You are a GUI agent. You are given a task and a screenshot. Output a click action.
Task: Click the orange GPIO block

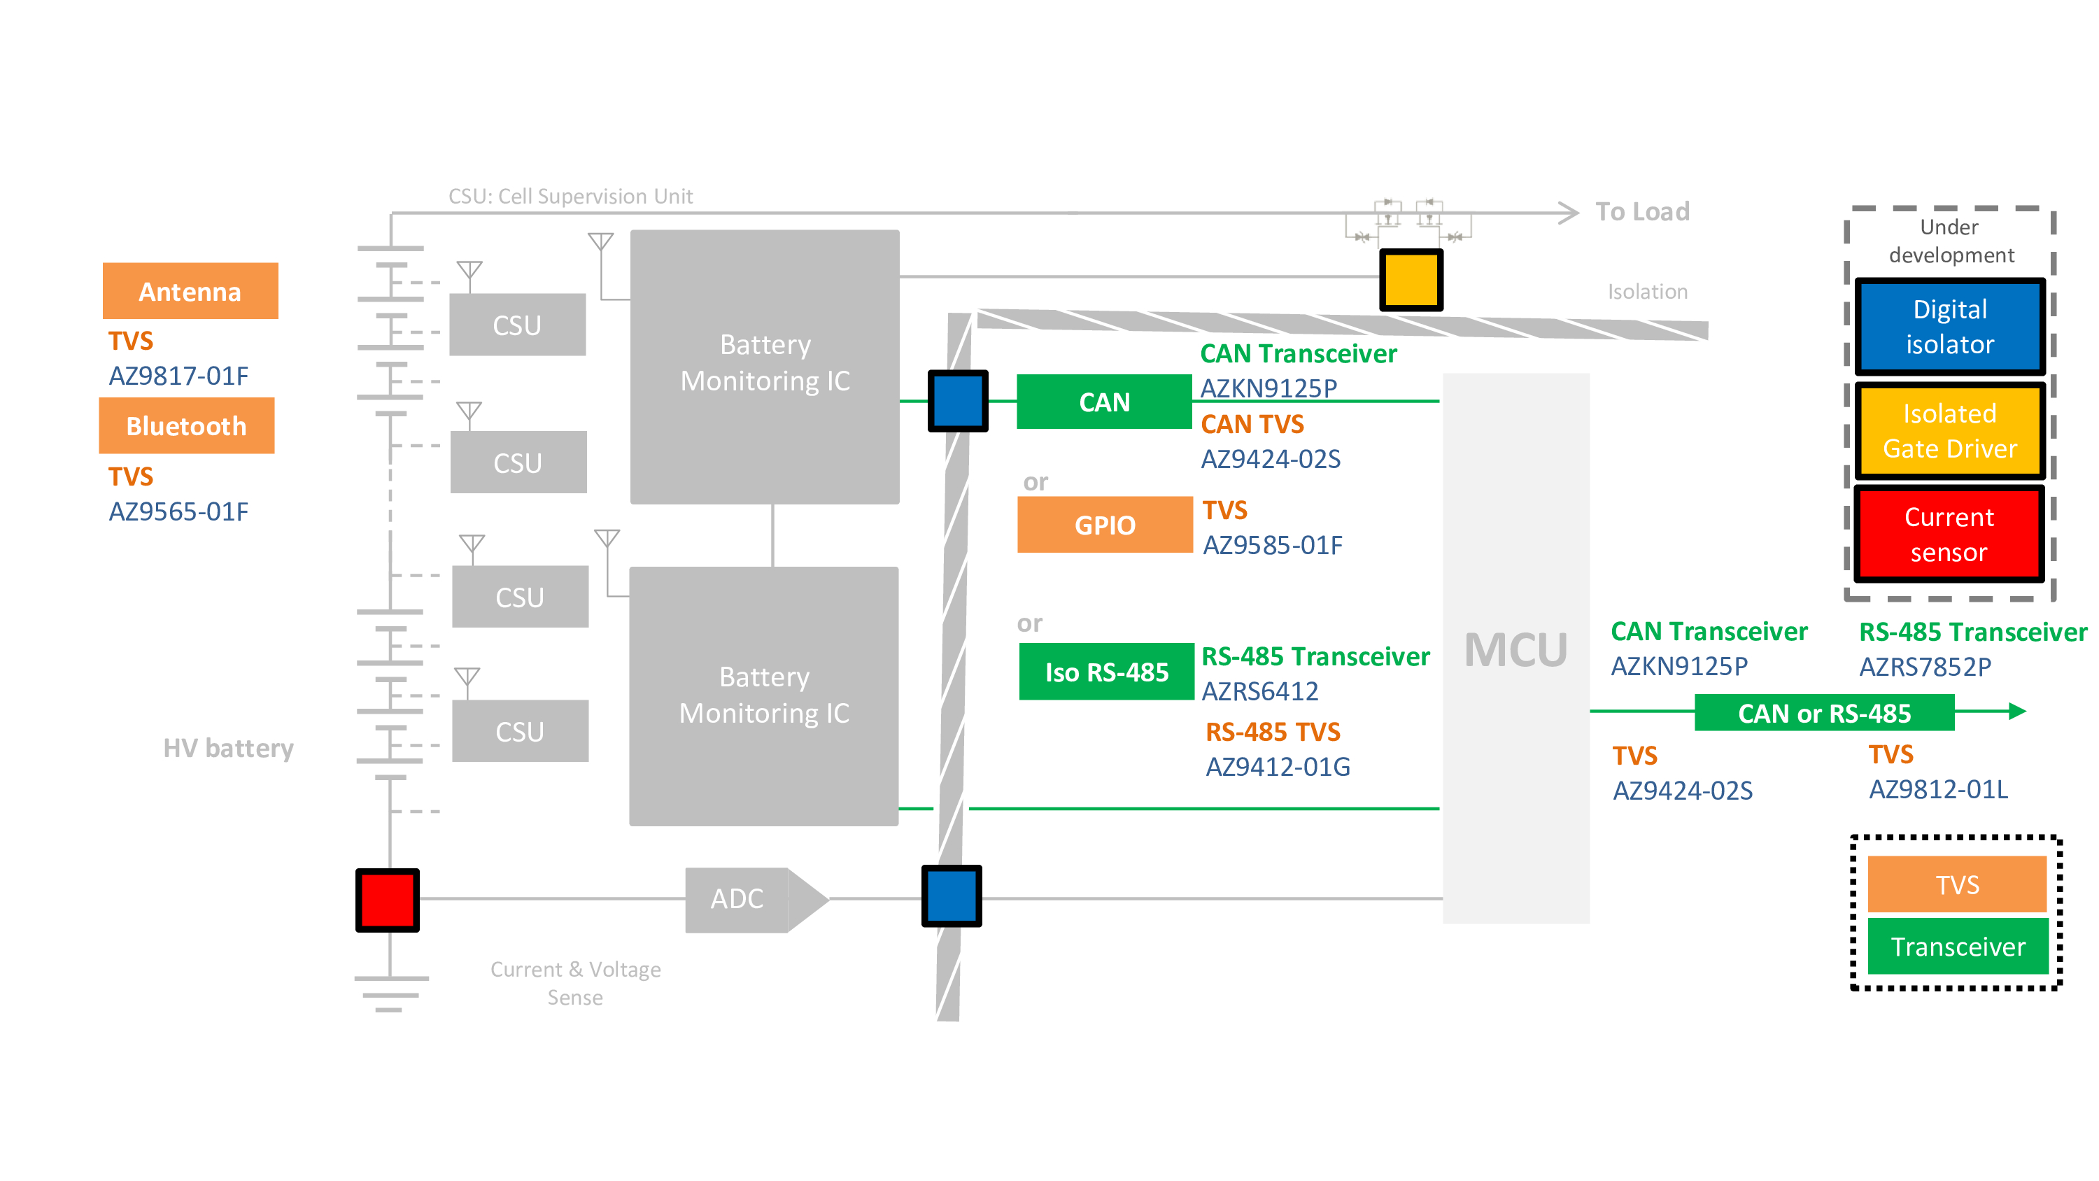point(1104,525)
